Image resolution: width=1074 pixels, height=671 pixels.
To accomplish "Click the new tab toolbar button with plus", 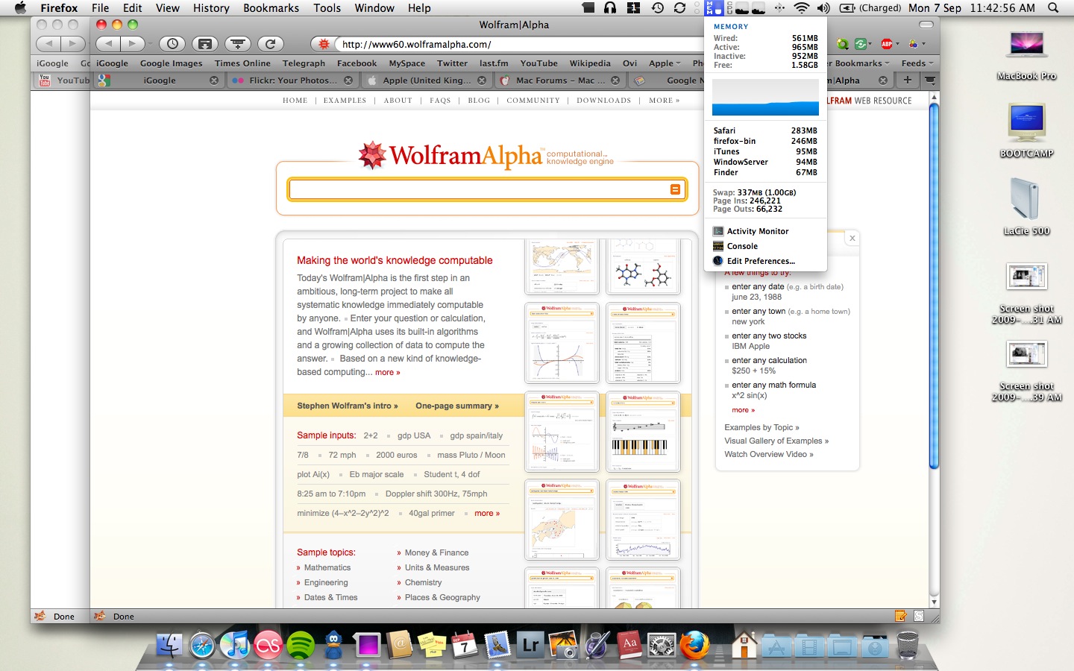I will 238,44.
